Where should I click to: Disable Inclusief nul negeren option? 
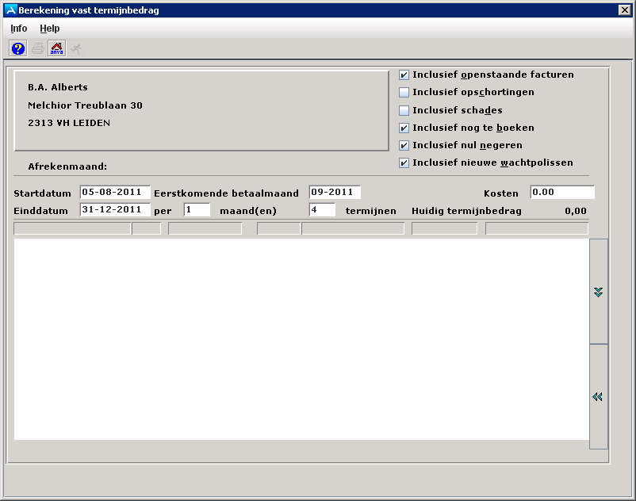pyautogui.click(x=404, y=146)
